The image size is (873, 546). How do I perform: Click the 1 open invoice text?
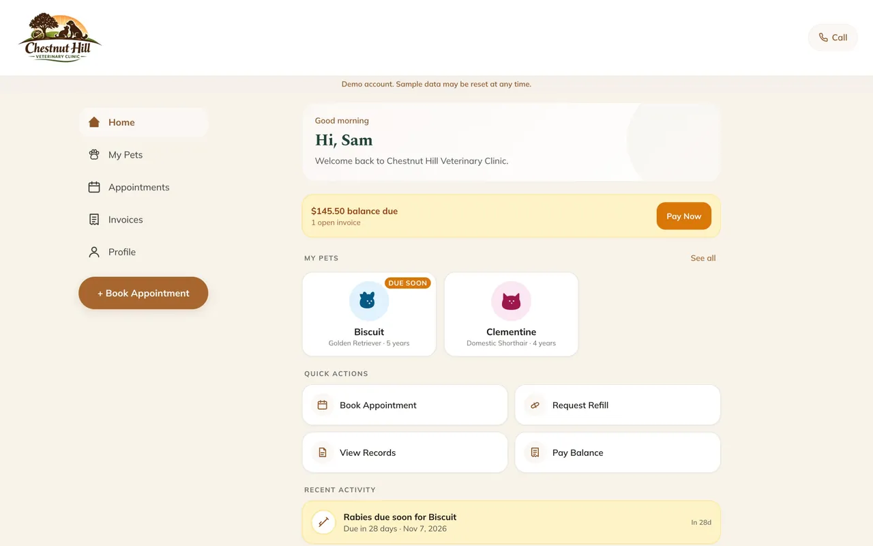pyautogui.click(x=336, y=222)
